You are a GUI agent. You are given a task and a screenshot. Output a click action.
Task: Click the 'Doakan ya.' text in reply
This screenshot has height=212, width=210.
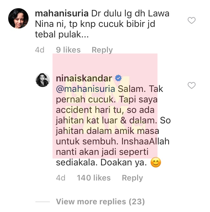124,162
